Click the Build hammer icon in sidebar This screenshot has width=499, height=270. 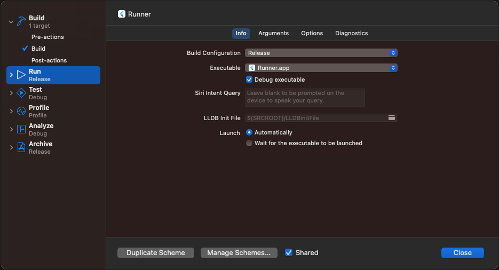tap(21, 21)
